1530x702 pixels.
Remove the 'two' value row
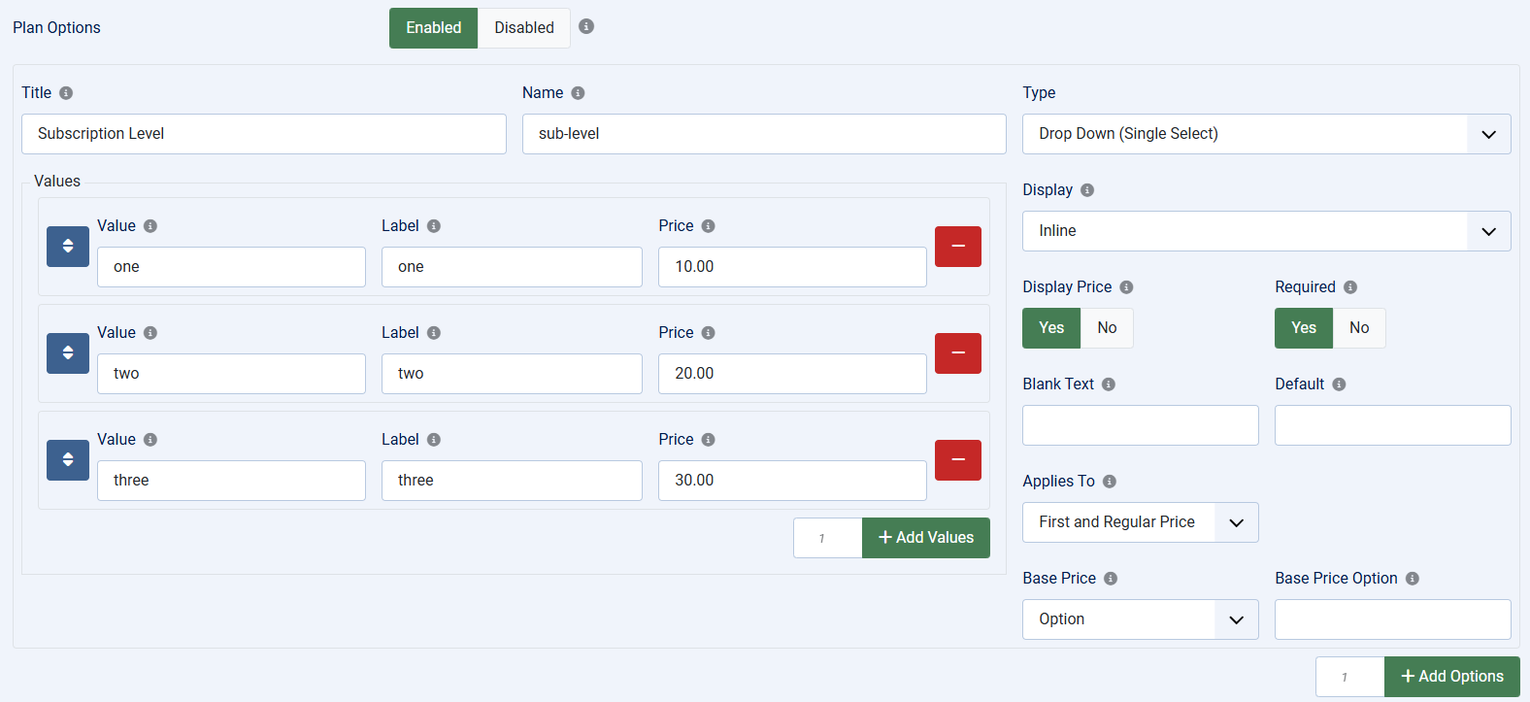pyautogui.click(x=957, y=353)
